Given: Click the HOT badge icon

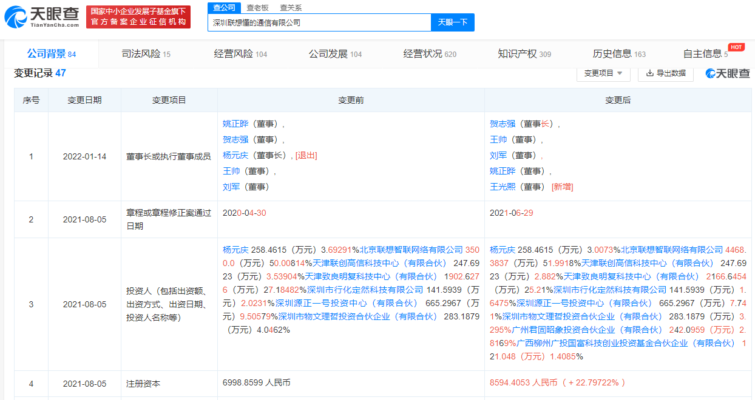Looking at the screenshot, I should 736,47.
